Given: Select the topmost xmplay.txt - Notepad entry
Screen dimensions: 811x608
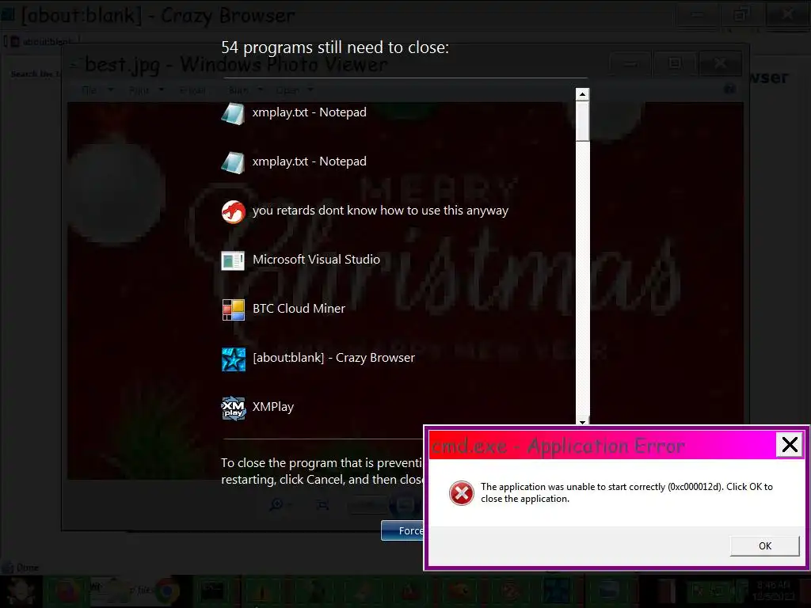Looking at the screenshot, I should tap(294, 112).
